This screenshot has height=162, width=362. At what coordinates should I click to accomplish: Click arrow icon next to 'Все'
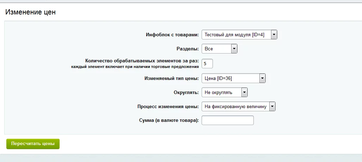click(234, 49)
